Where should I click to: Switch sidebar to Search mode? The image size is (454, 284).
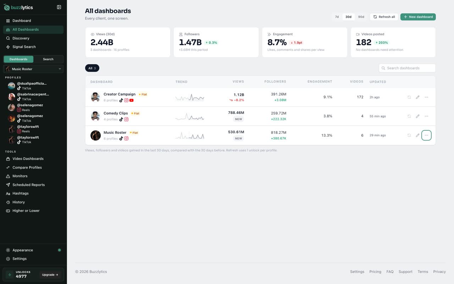[48, 59]
